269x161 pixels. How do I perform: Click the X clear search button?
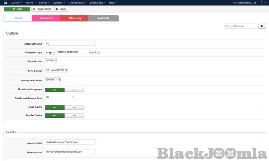point(262,26)
